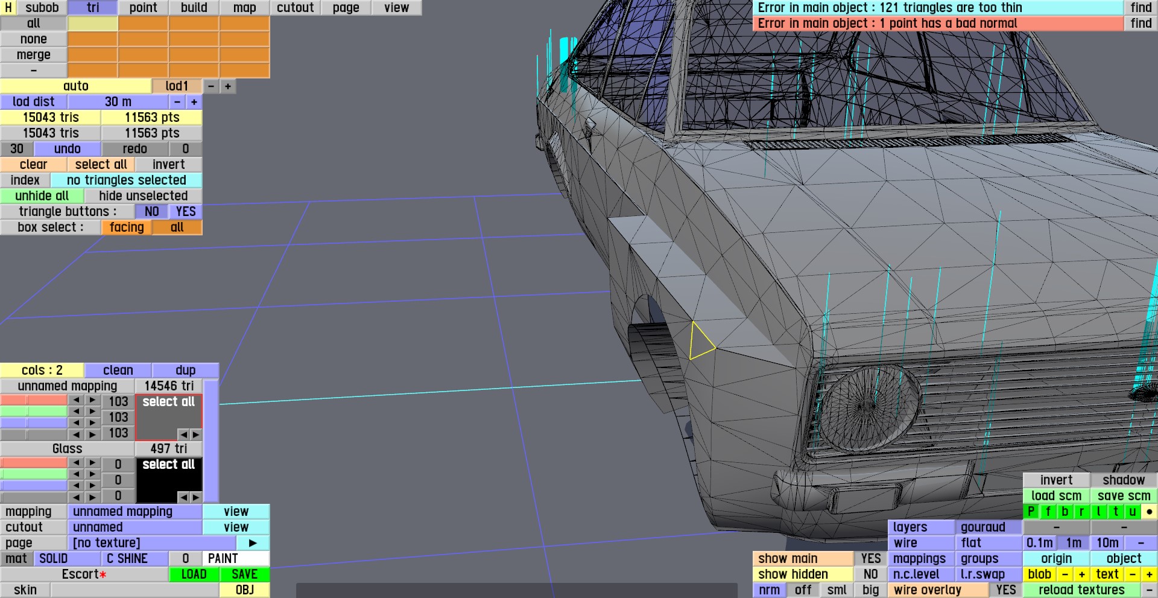Screen dimensions: 1158x598
Task: Set triangle buttons to YES
Action: coord(186,212)
